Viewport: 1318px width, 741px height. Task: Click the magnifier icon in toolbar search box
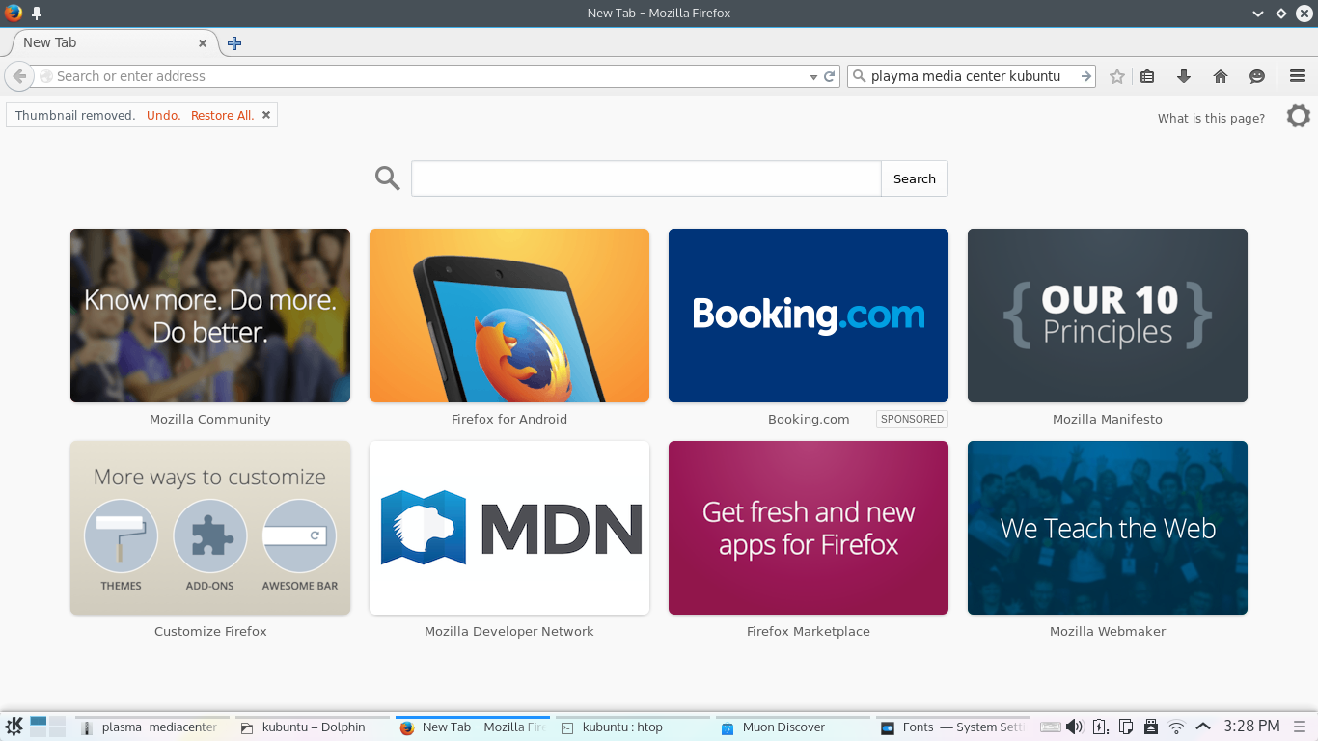pyautogui.click(x=859, y=76)
